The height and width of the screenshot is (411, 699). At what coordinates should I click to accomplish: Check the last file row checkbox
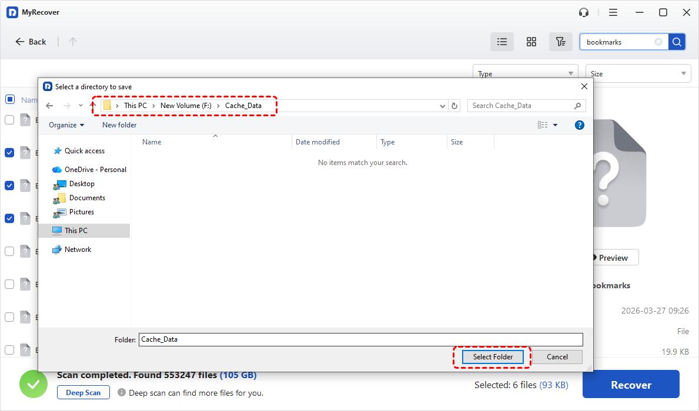[x=10, y=350]
